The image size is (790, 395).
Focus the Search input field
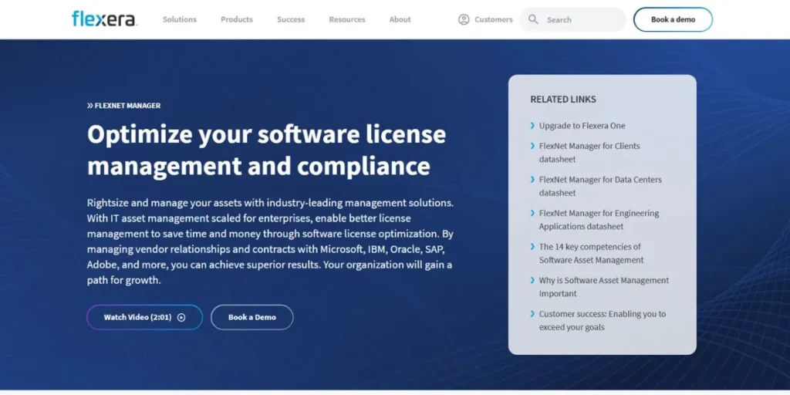(x=573, y=19)
